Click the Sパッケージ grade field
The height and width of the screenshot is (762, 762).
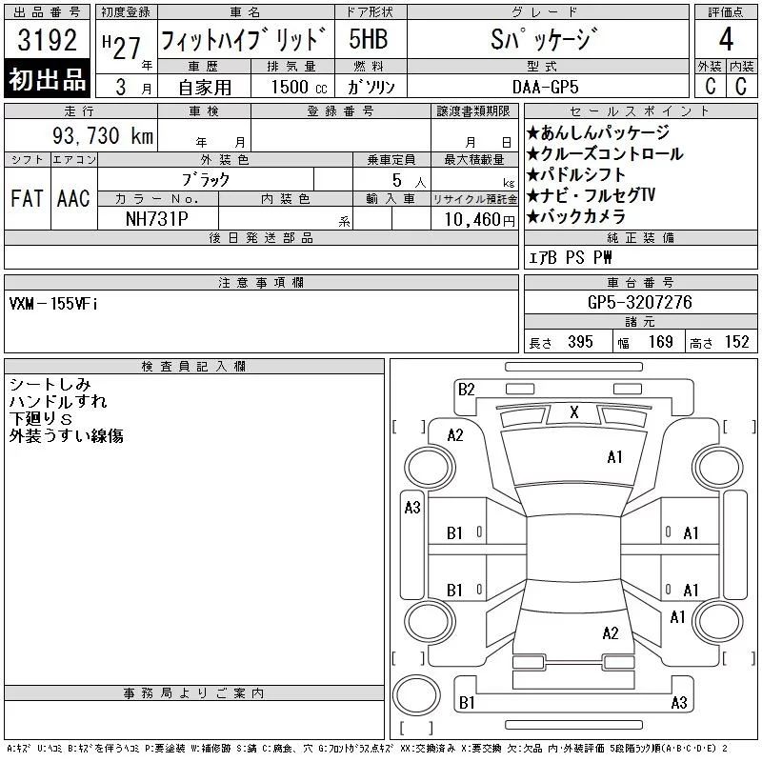(x=546, y=41)
